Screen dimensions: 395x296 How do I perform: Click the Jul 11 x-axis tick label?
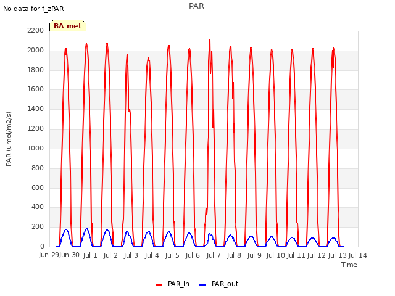(296, 255)
